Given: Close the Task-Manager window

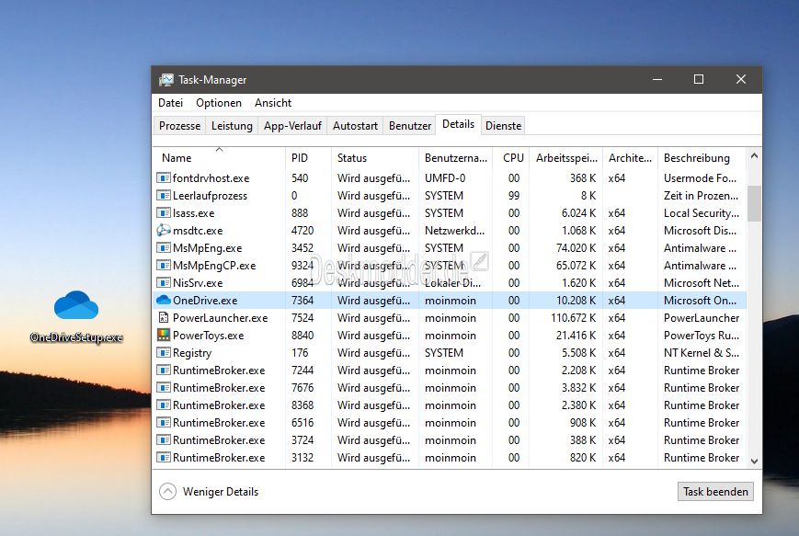Looking at the screenshot, I should (x=741, y=79).
